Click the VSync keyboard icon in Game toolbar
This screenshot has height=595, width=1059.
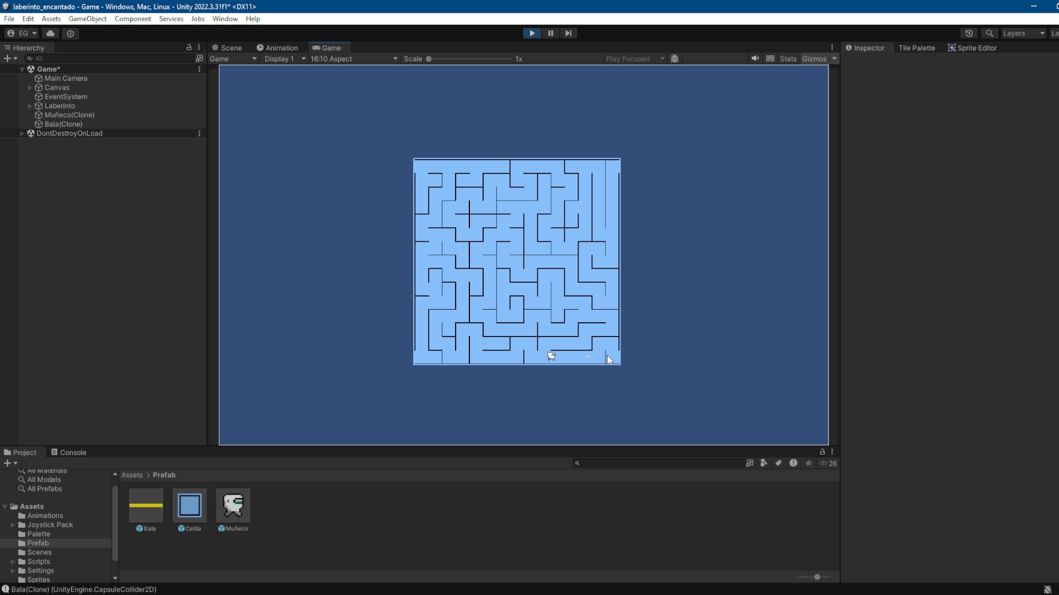tap(769, 58)
